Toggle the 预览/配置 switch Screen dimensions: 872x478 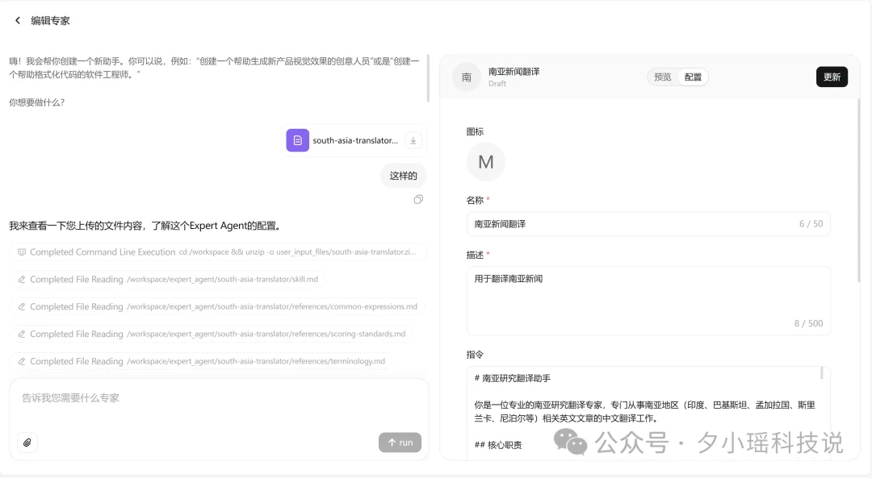pos(677,77)
